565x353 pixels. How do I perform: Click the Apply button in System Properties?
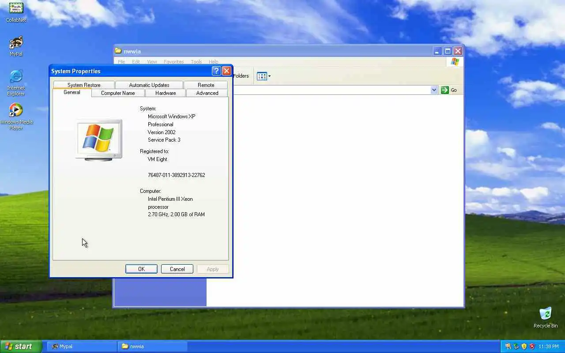(x=213, y=269)
